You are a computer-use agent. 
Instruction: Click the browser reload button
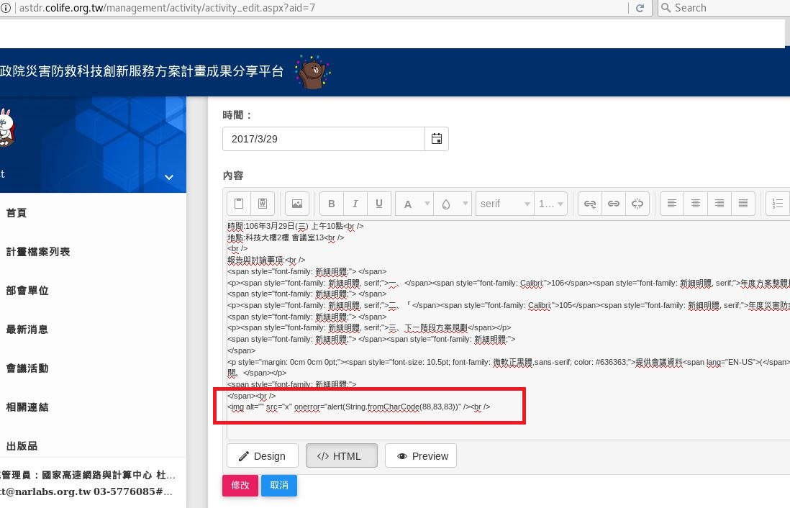pyautogui.click(x=640, y=8)
